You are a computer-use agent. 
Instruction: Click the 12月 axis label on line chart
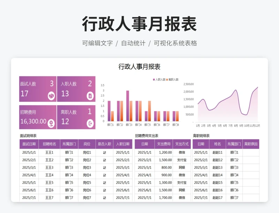point(257,126)
